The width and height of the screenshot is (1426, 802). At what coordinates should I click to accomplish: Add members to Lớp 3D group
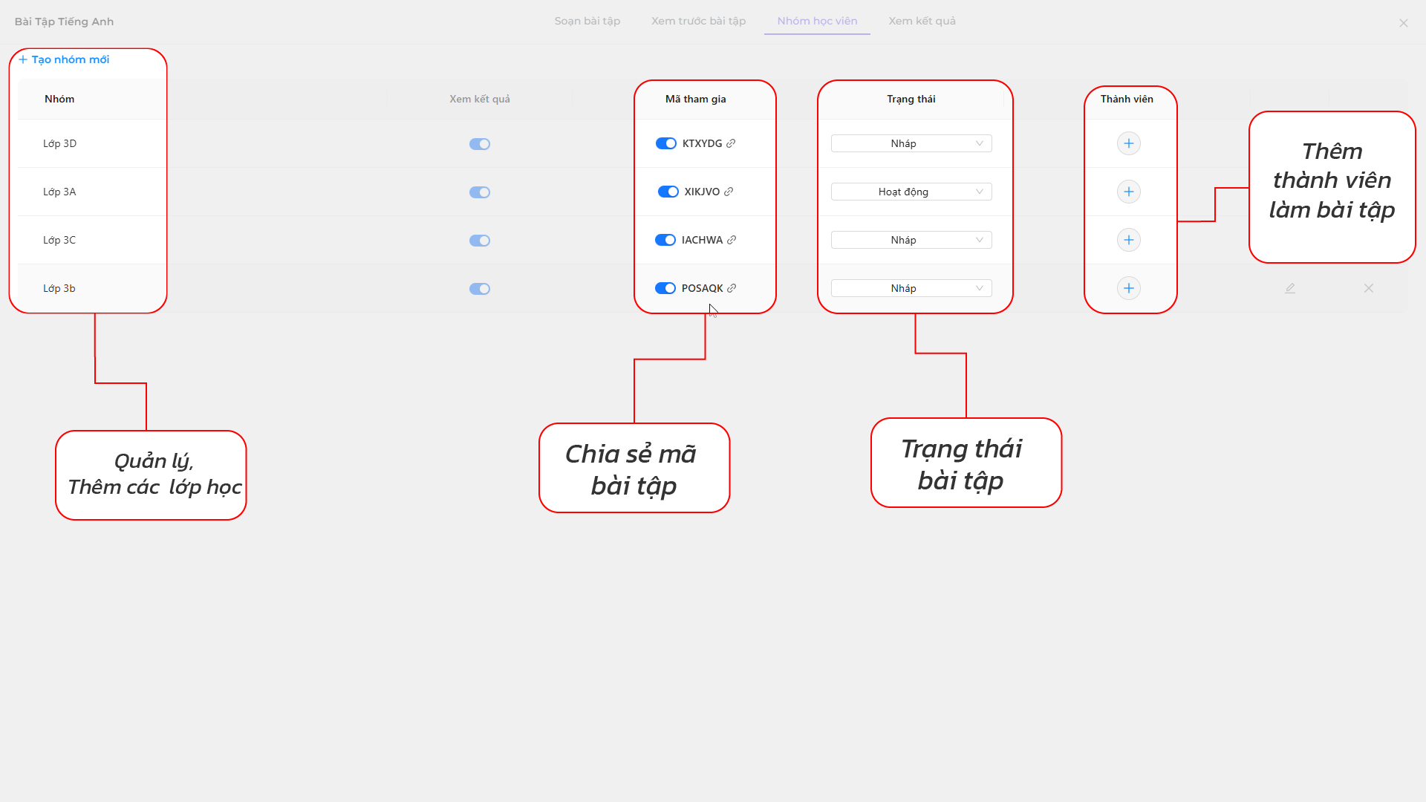point(1128,143)
